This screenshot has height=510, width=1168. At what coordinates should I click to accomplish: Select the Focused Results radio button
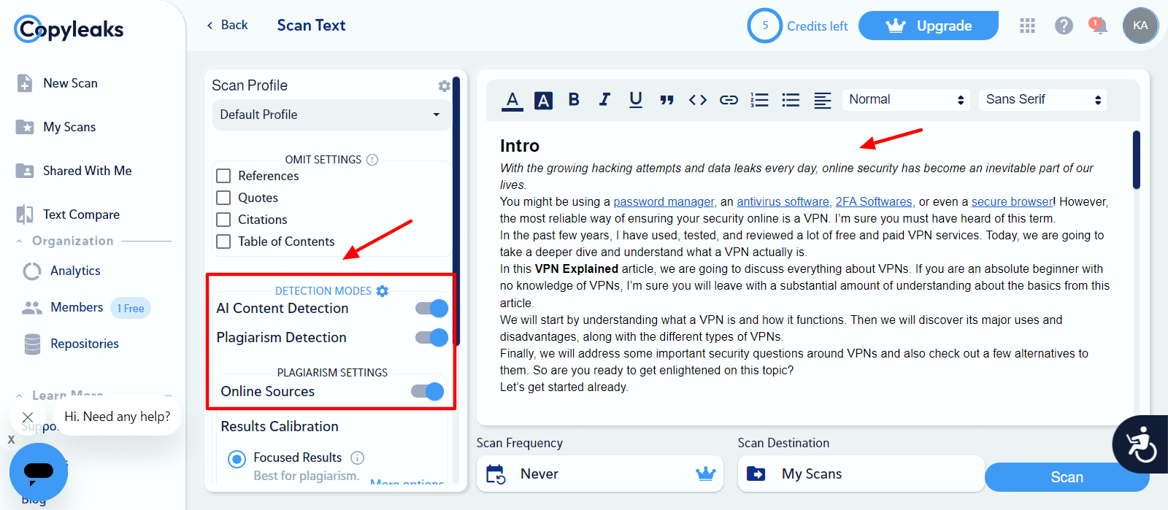tap(237, 459)
